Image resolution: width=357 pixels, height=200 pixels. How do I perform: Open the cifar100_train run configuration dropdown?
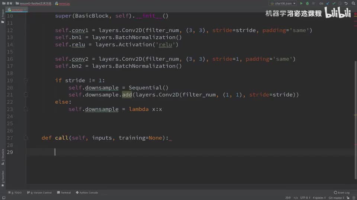tap(283, 3)
